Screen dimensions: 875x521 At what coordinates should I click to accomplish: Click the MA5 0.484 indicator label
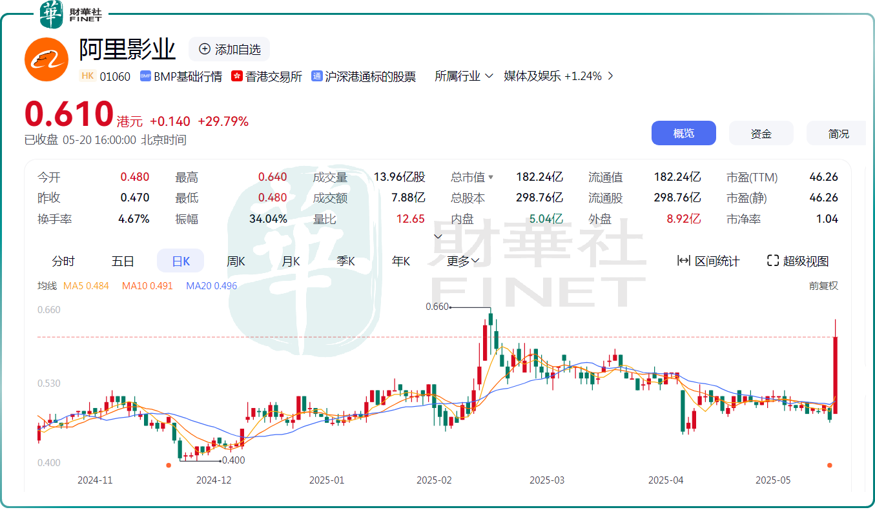[86, 285]
